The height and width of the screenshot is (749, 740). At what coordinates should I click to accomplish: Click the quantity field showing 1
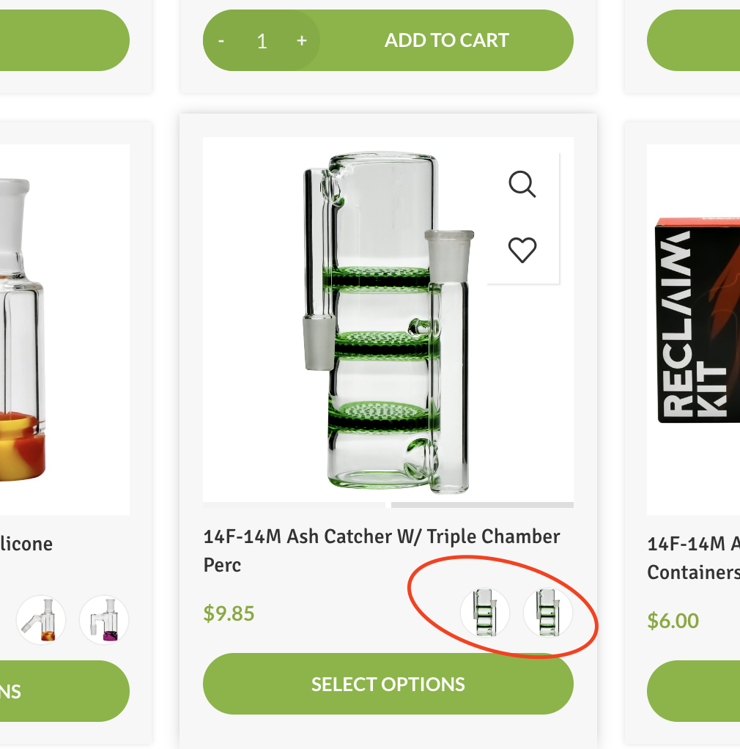262,41
